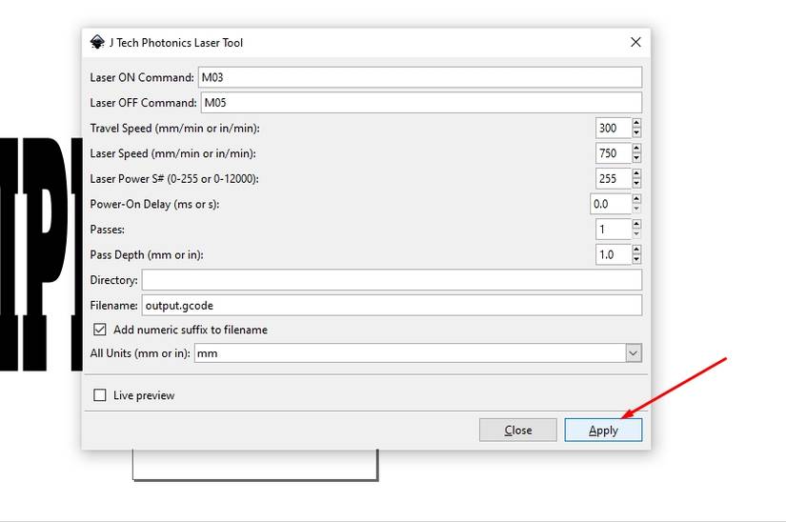The width and height of the screenshot is (786, 522).
Task: Increase Laser Speed with the up arrow
Action: coord(636,148)
